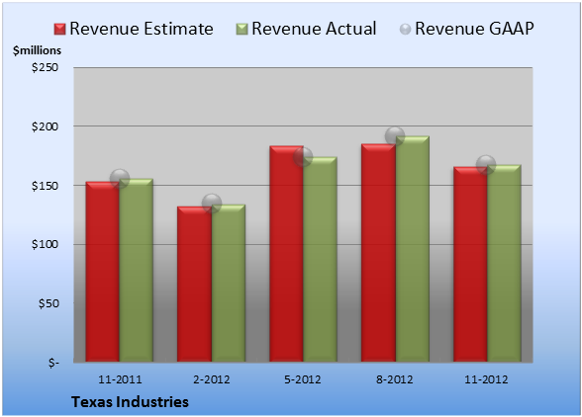The height and width of the screenshot is (417, 582).
Task: Select the green actual bar for 8-2012
Action: click(x=412, y=249)
